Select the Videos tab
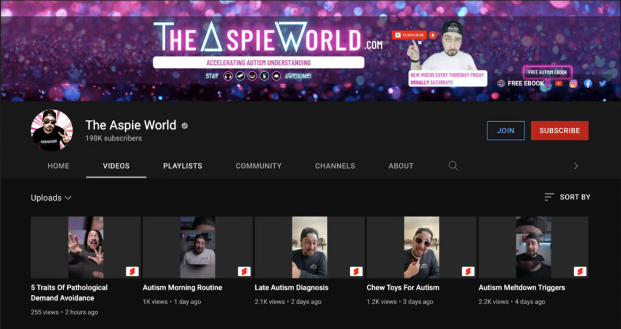The image size is (621, 329). pos(116,166)
